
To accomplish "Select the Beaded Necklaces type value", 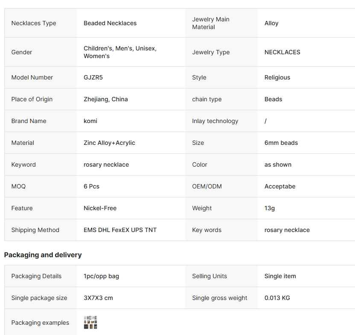I will (110, 23).
